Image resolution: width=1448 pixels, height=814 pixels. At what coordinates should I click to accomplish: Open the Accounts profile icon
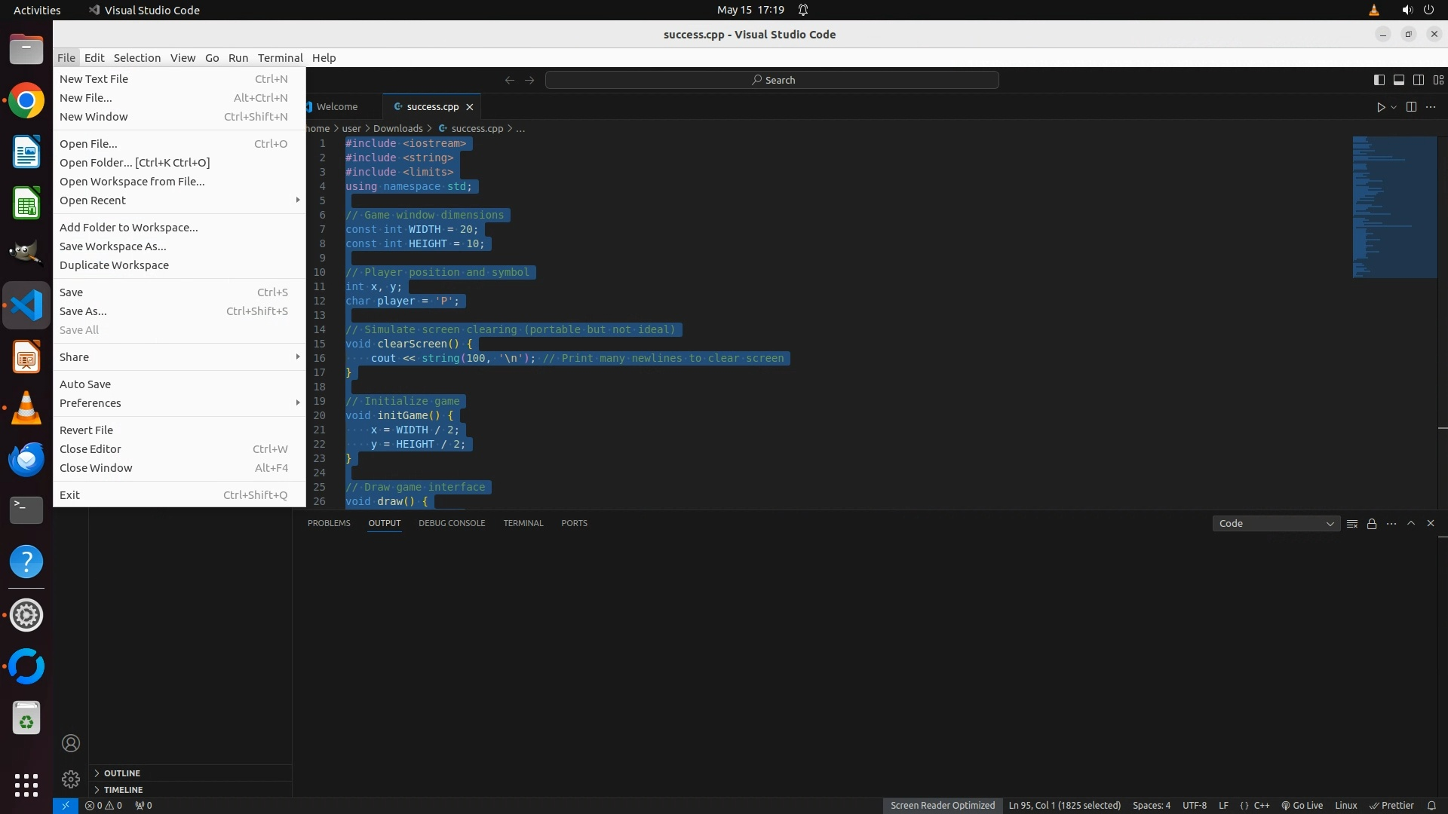pos(71,743)
